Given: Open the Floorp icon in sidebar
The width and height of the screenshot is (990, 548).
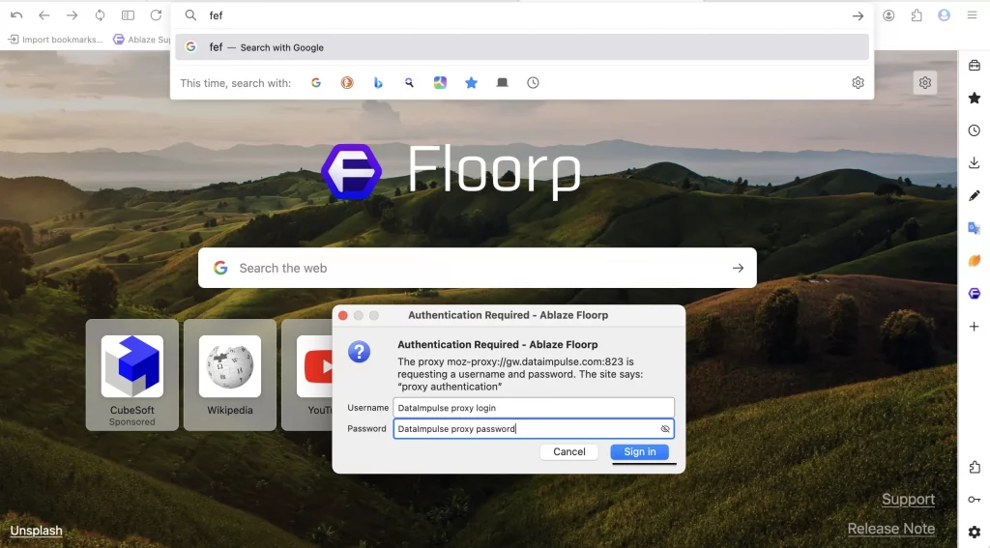Looking at the screenshot, I should [x=975, y=294].
